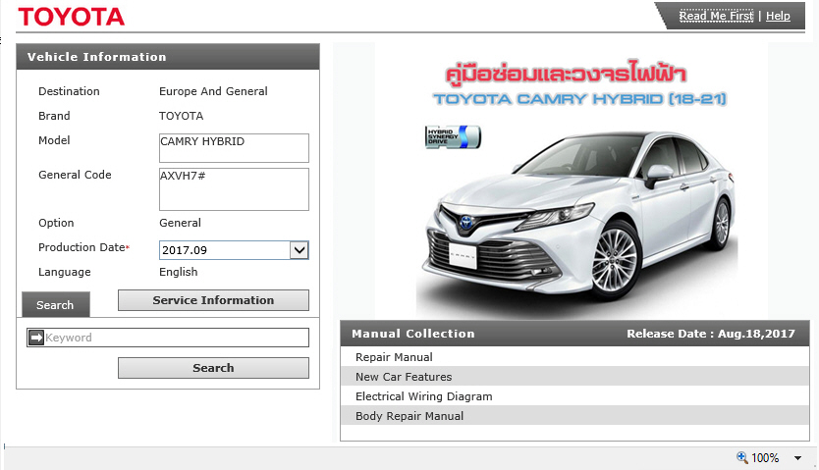819x470 pixels.
Task: Click the Hybrid Synergy Drive badge
Action: tap(453, 136)
